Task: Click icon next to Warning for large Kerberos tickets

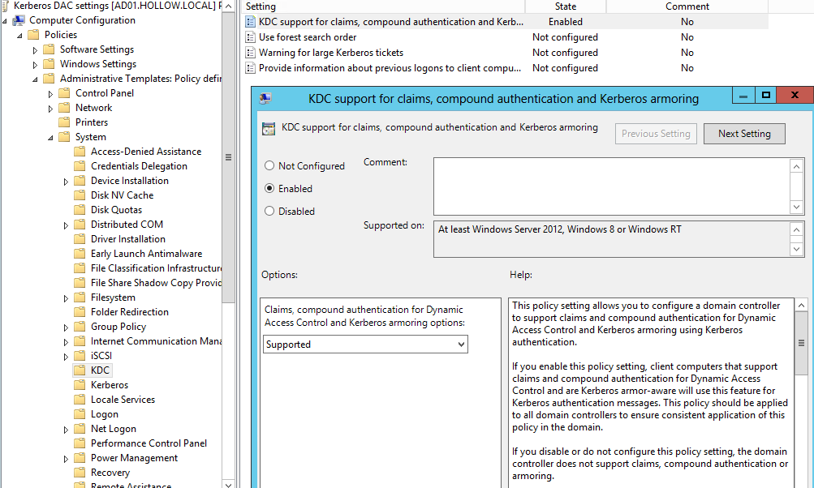Action: 251,53
